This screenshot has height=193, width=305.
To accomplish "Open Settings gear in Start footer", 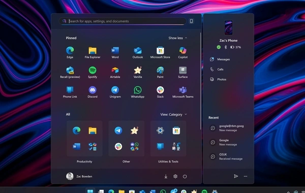I will (x=175, y=176).
